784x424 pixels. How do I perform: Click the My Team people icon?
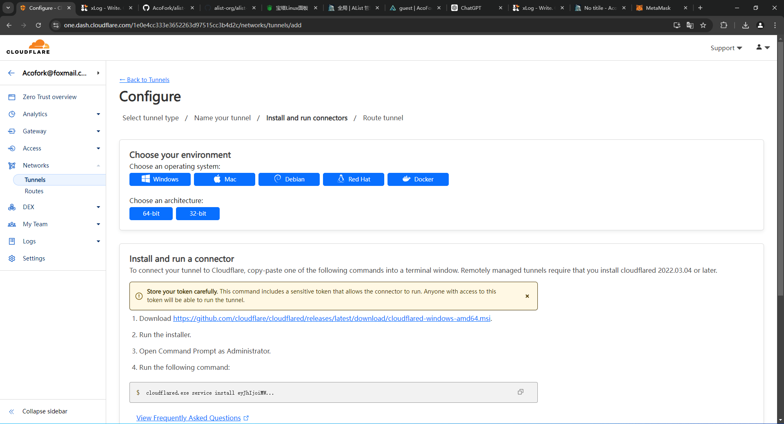point(12,224)
